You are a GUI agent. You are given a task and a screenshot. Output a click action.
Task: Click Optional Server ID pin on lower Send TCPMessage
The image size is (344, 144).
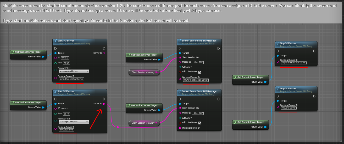pos(180,128)
